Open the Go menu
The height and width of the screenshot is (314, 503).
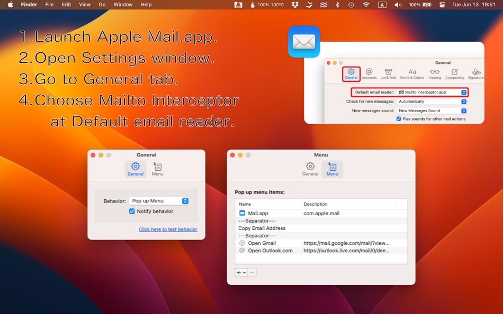tap(102, 4)
